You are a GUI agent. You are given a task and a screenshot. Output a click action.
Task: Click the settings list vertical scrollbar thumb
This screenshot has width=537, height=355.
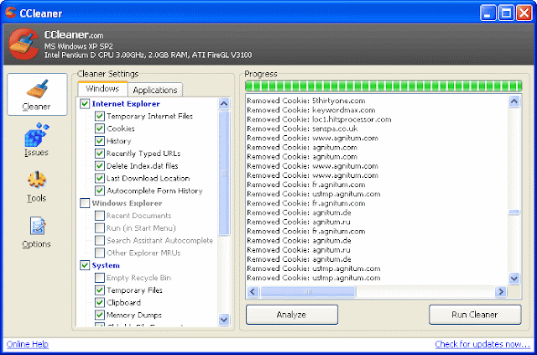(x=224, y=173)
